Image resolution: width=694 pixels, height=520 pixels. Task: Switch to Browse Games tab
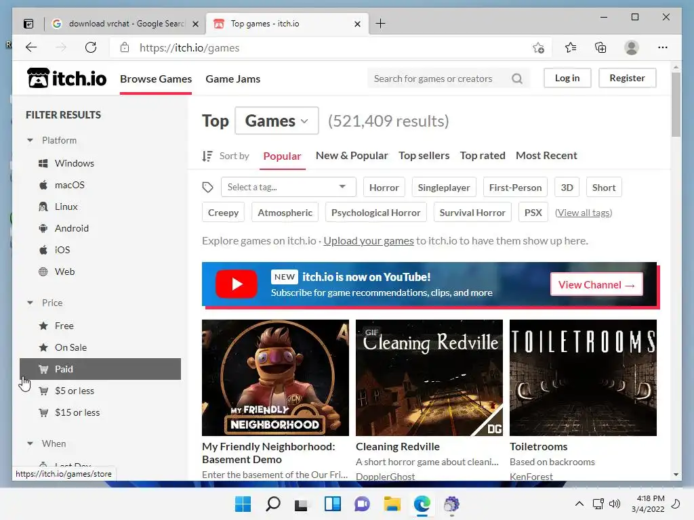156,79
